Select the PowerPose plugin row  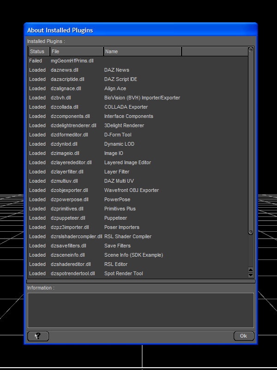pyautogui.click(x=138, y=199)
